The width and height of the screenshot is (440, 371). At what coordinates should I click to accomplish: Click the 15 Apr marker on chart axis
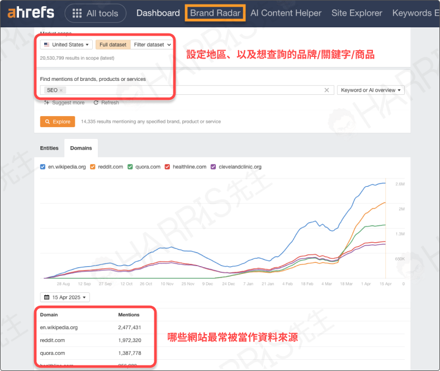pos(386,284)
